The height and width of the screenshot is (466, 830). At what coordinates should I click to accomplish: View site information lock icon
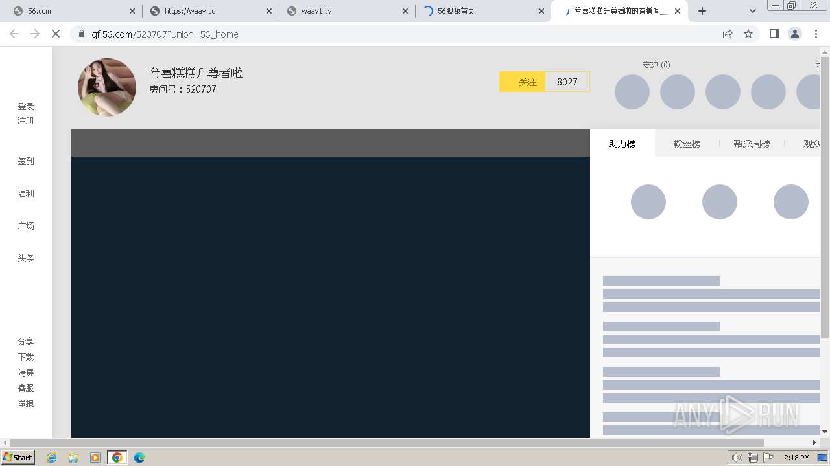pos(81,34)
